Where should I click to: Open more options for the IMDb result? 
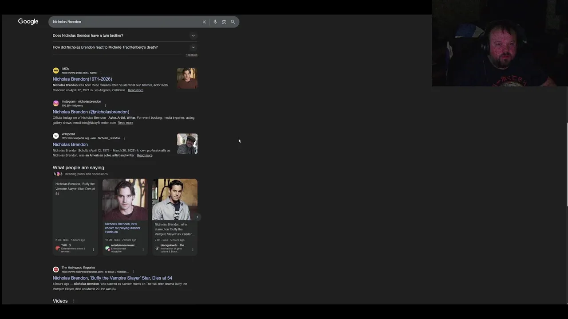pos(101,73)
